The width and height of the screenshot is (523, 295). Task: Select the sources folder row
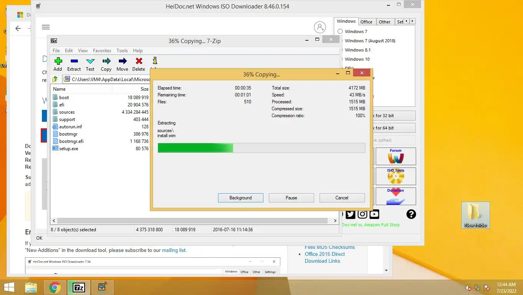100,112
